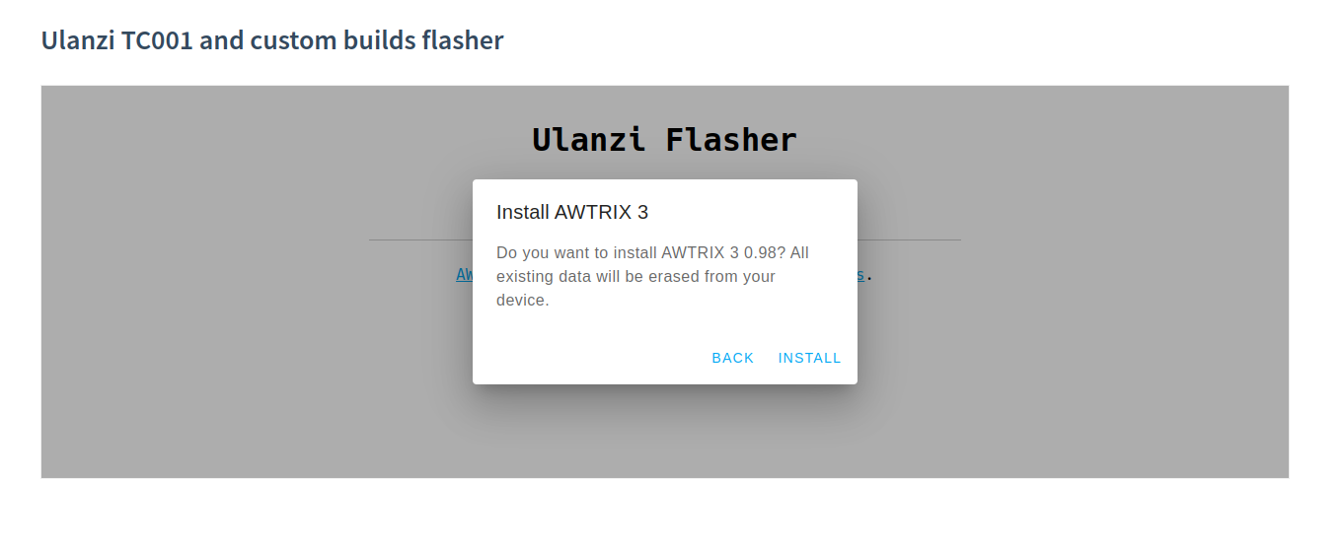This screenshot has width=1344, height=547.
Task: Click the page title 'Ulanzi TC001 and custom builds flasher'
Action: (x=272, y=40)
